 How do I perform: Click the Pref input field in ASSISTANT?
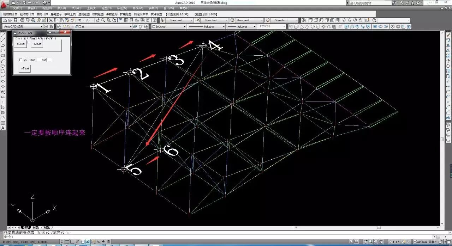pos(38,60)
